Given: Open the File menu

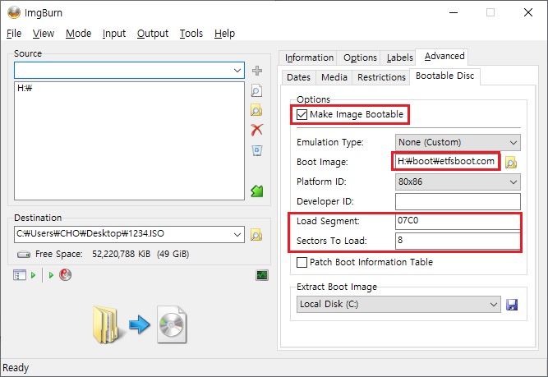Looking at the screenshot, I should coord(14,34).
